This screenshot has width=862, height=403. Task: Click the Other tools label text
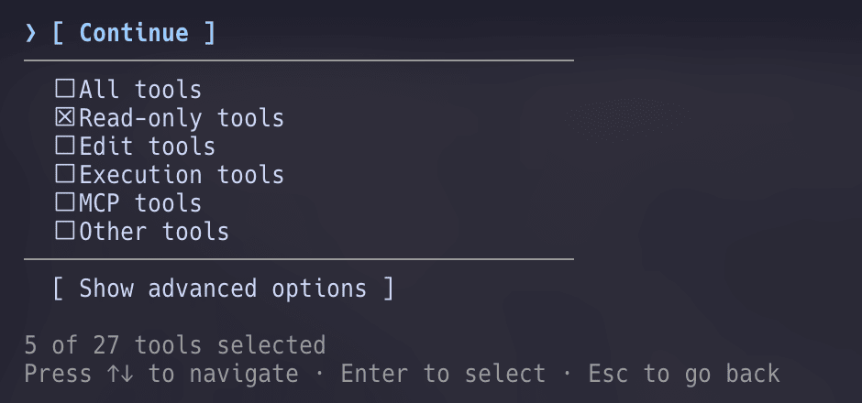pyautogui.click(x=154, y=232)
